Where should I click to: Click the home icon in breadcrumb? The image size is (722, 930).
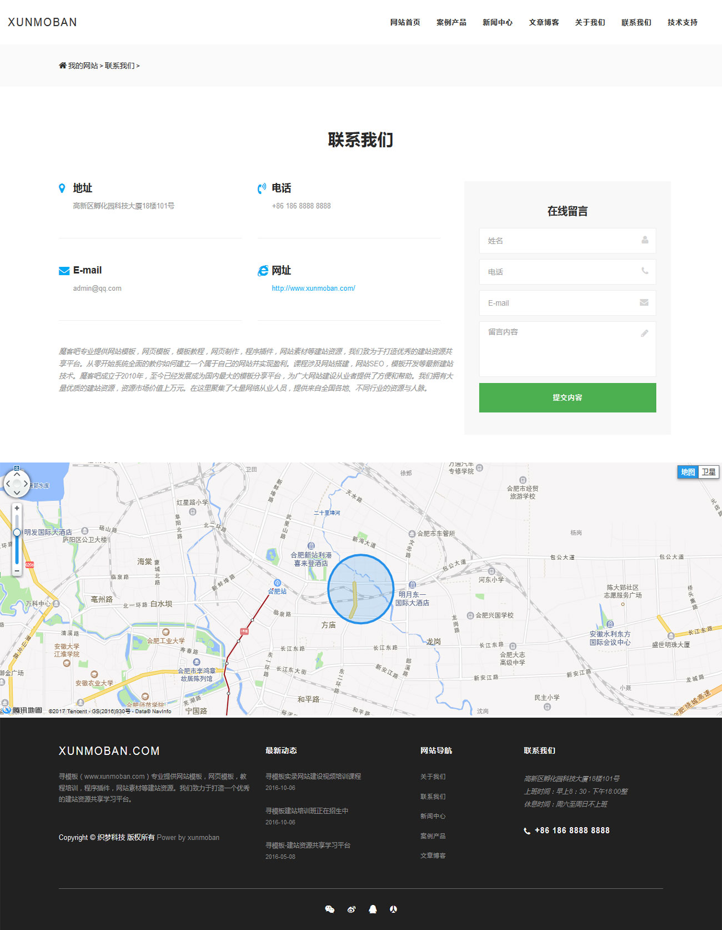[62, 66]
